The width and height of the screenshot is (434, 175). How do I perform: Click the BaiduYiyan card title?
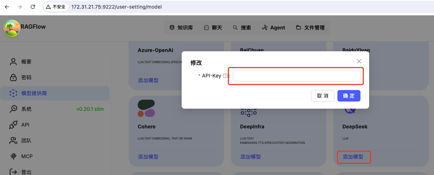(x=356, y=50)
